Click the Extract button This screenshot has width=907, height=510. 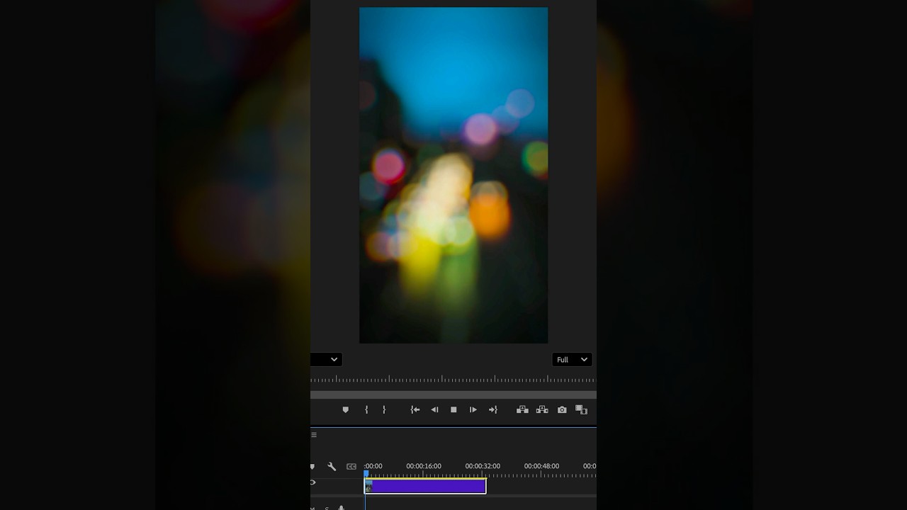point(542,409)
